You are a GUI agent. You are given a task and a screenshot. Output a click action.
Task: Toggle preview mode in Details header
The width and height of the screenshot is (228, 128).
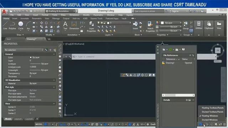tap(190, 100)
